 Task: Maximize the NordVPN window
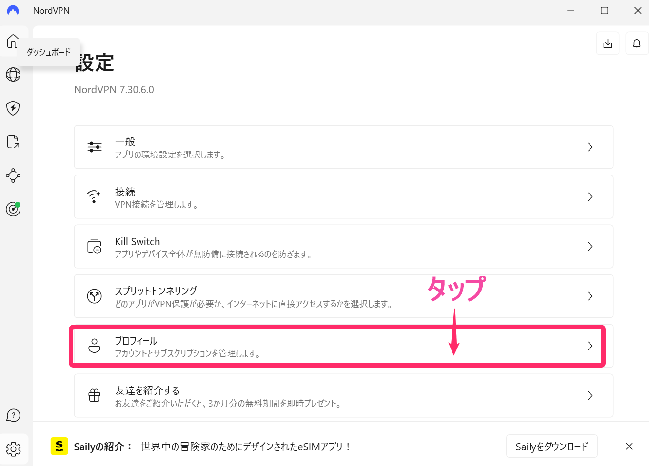coord(604,10)
